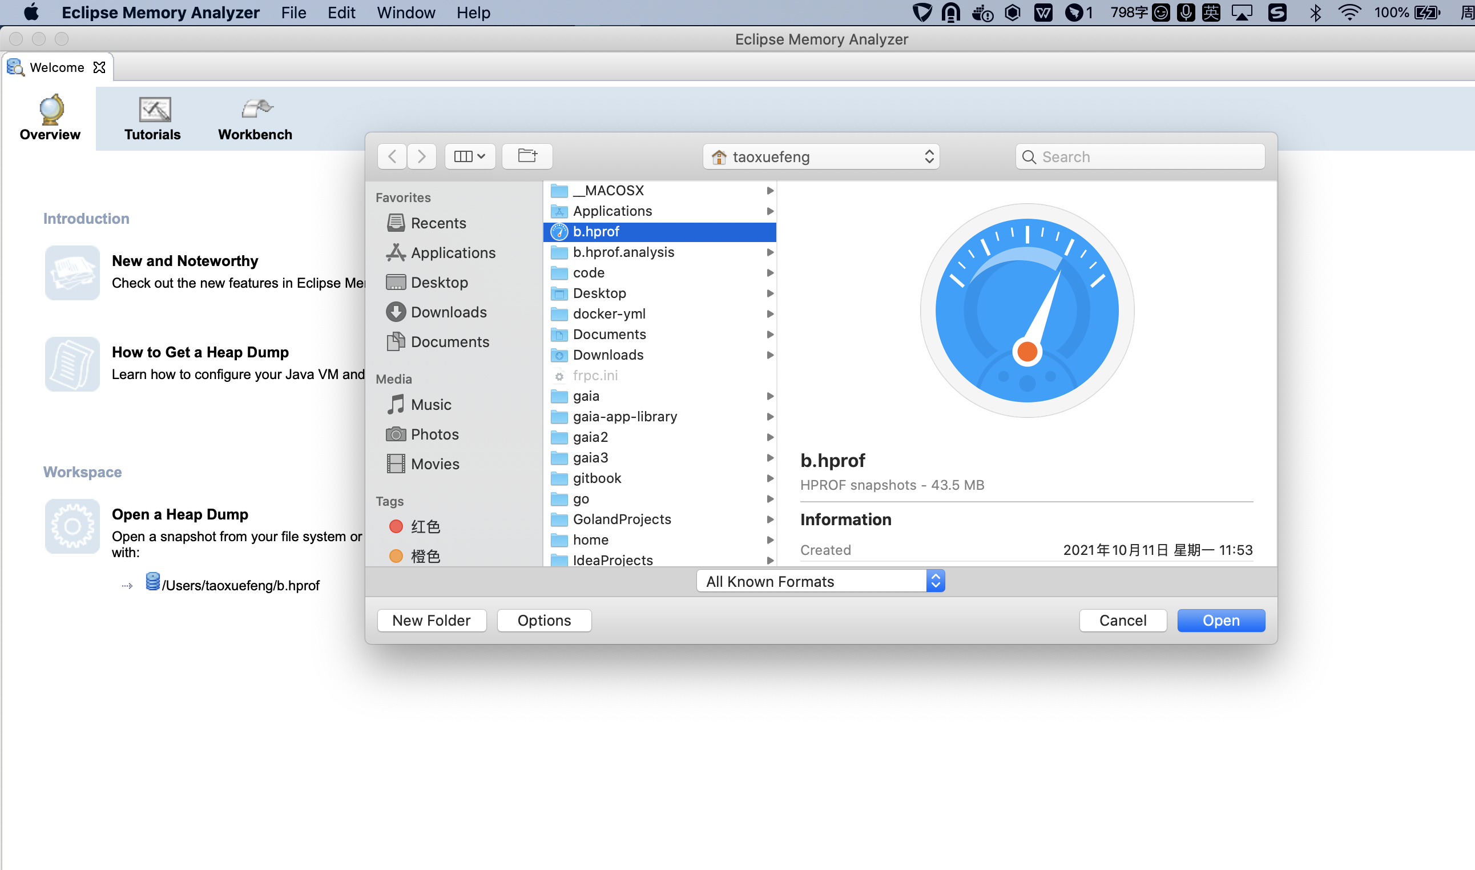Select the gaia2 folder

(660, 437)
